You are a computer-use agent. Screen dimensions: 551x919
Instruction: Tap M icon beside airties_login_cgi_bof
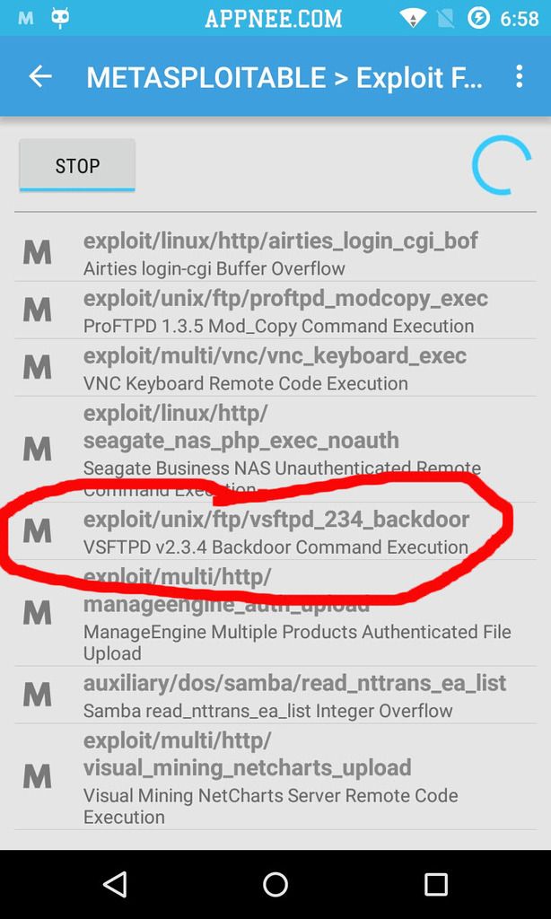37,252
